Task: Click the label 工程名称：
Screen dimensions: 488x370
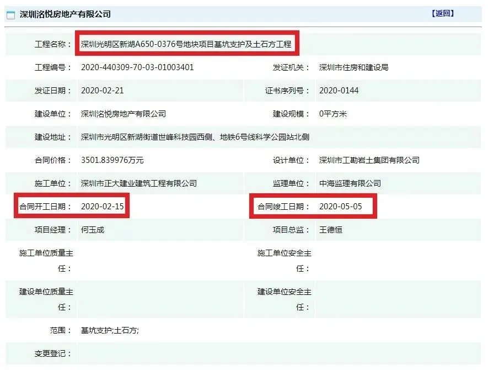Action: click(53, 44)
